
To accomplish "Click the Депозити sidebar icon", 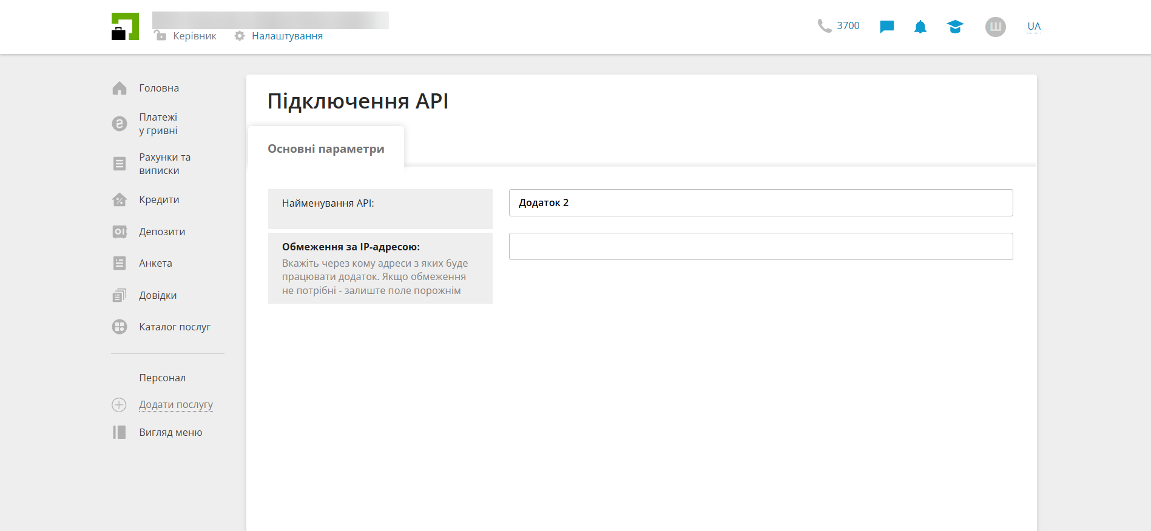I will tap(120, 232).
